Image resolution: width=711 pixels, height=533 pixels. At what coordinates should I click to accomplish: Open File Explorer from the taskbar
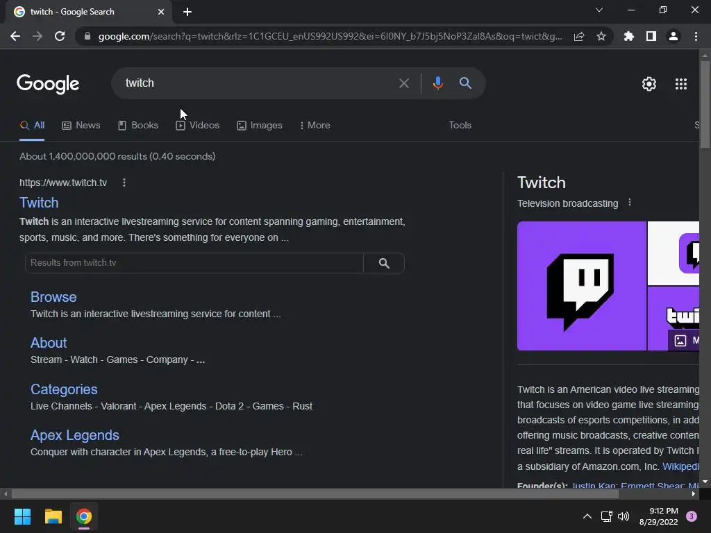(53, 516)
